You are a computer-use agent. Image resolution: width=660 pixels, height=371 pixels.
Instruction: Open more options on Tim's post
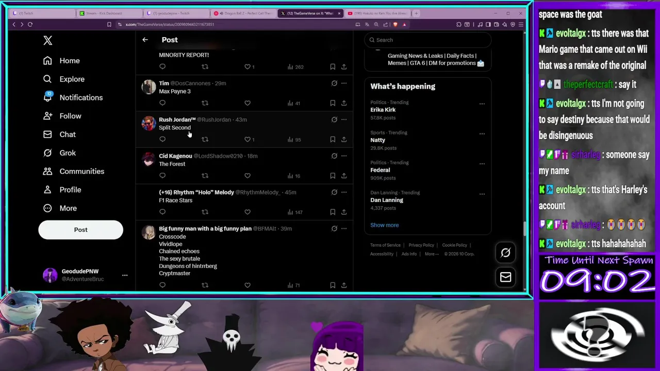click(344, 83)
